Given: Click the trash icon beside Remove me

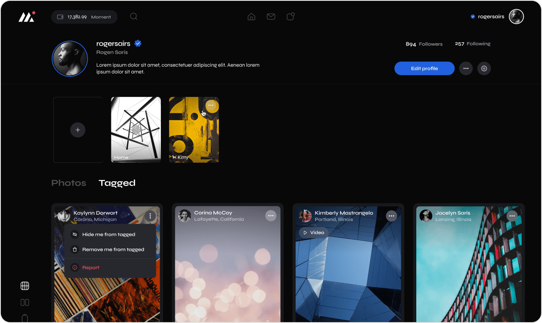Looking at the screenshot, I should (75, 249).
